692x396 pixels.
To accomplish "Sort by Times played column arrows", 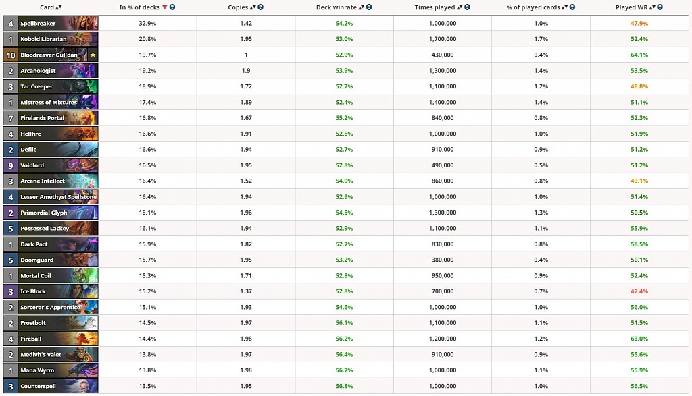I will pyautogui.click(x=460, y=7).
